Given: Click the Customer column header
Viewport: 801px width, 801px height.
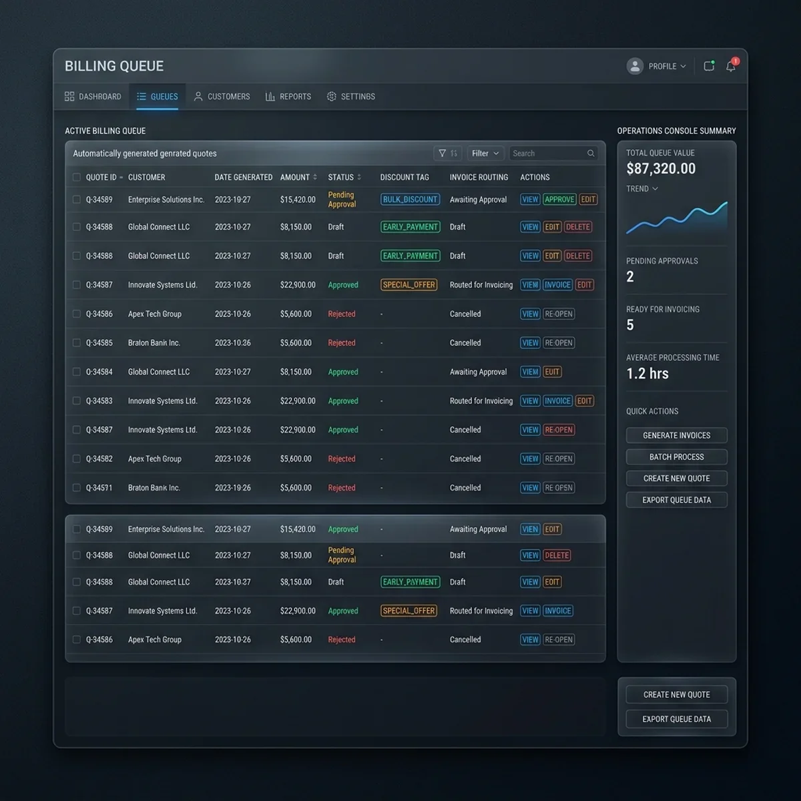Looking at the screenshot, I should point(146,178).
